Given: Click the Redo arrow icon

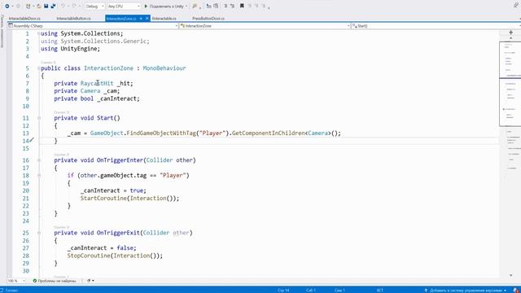Looking at the screenshot, I should [74, 6].
